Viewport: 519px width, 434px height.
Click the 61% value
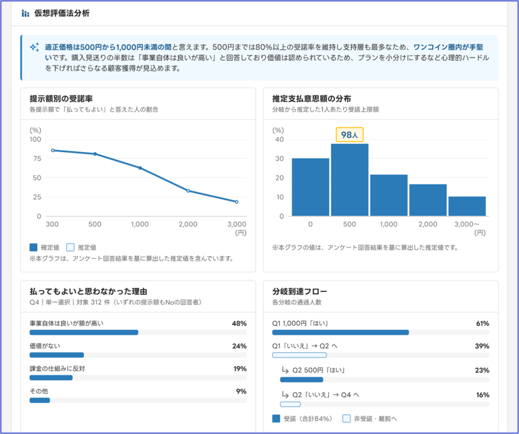click(482, 323)
